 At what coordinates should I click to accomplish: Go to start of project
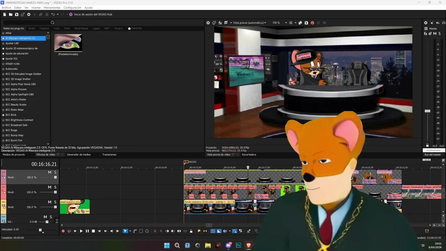[99, 231]
